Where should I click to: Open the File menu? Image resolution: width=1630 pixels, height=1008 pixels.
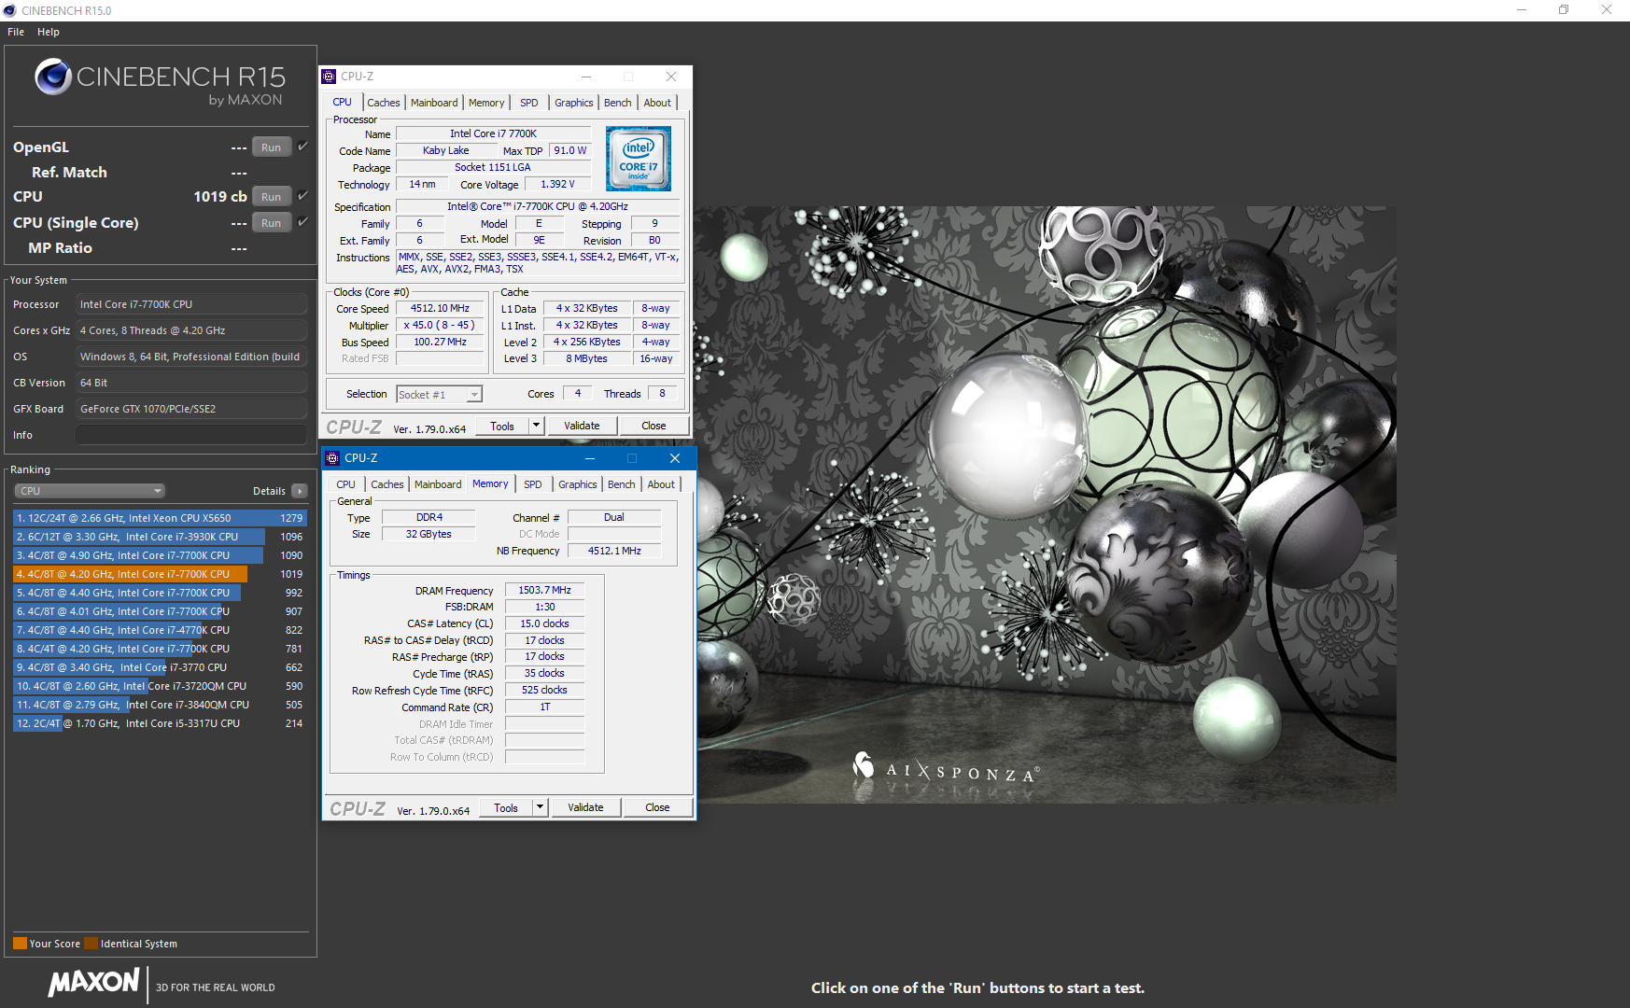pos(16,32)
